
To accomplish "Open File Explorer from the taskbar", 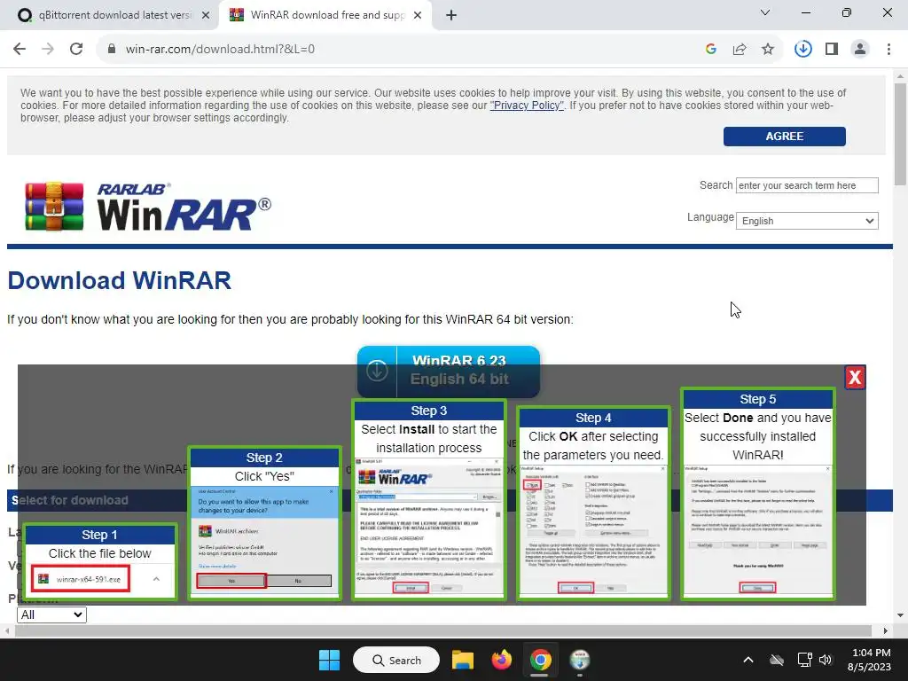I will click(x=463, y=660).
